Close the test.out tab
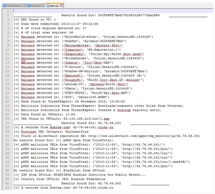 61,5
